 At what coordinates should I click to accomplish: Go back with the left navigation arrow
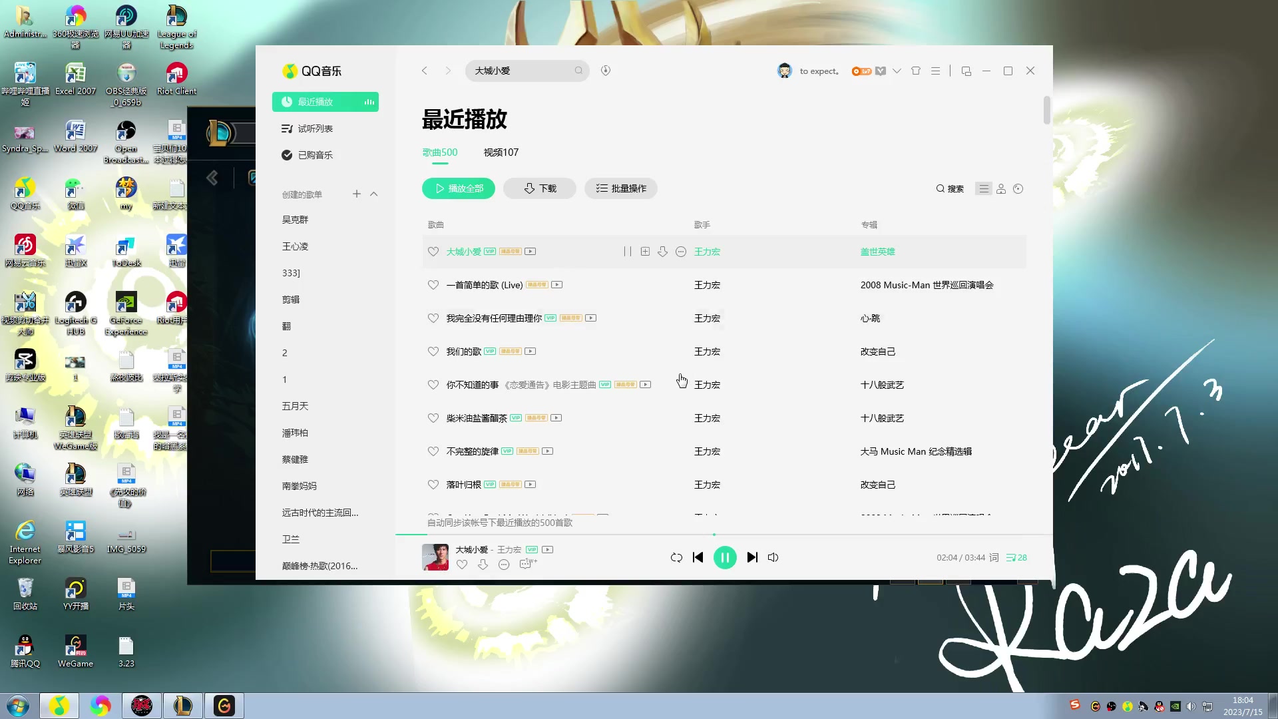coord(424,71)
